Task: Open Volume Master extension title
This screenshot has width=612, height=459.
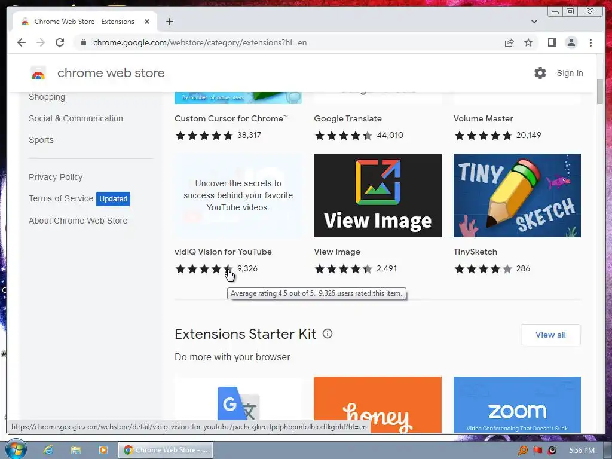Action: tap(483, 118)
